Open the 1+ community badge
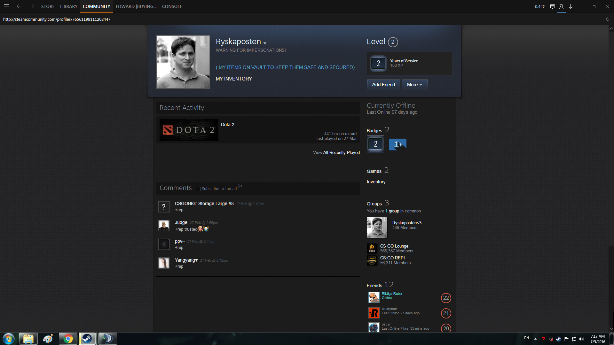This screenshot has height=345, width=614. coord(398,144)
